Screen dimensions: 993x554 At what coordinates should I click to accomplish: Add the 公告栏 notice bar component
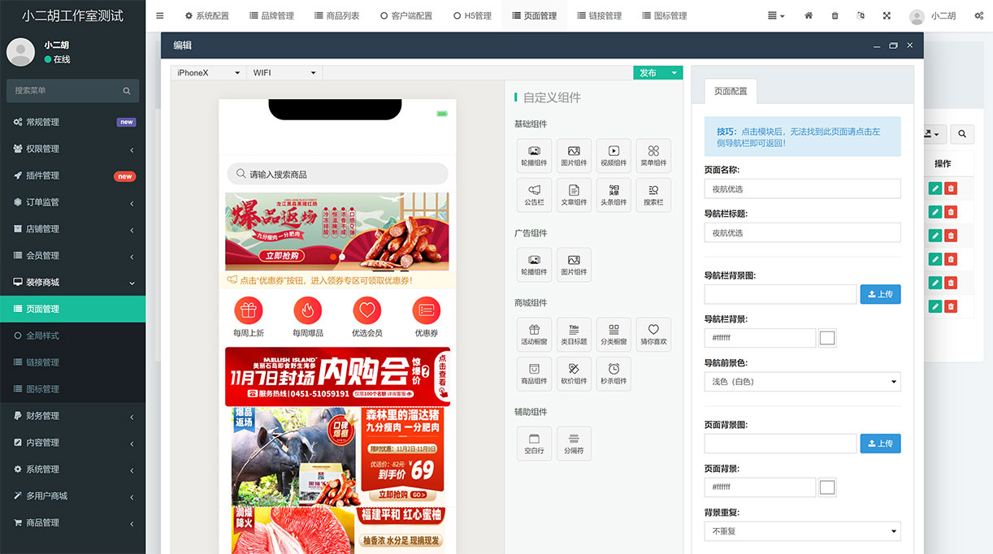(534, 195)
